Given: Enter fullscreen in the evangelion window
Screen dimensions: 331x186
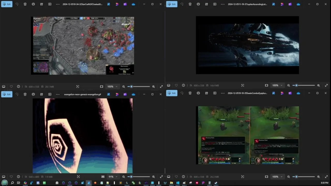Looking at the screenshot, I should 161,177.
